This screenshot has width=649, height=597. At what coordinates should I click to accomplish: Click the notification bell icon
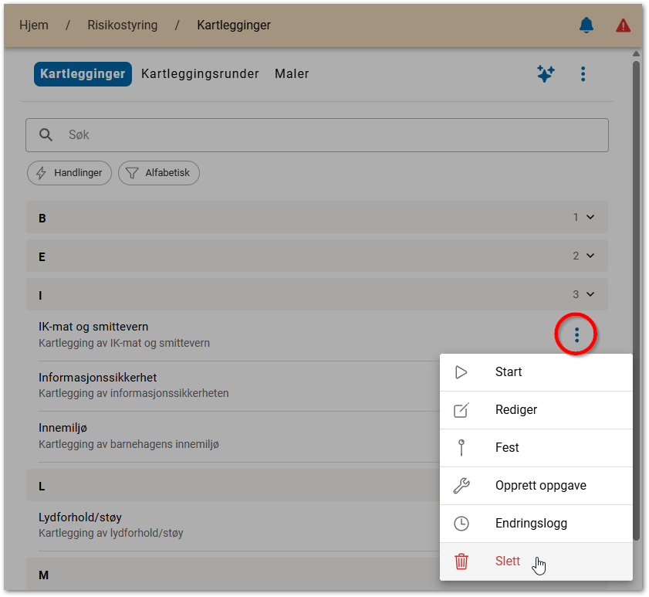[586, 25]
